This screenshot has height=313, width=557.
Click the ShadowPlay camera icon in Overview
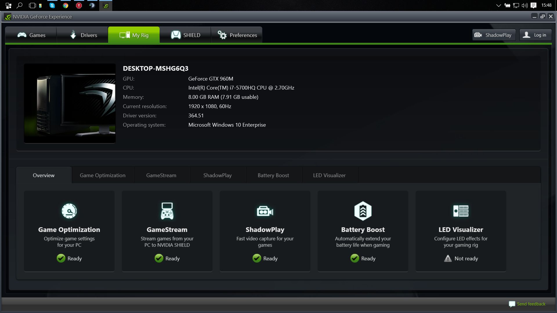[x=265, y=211]
